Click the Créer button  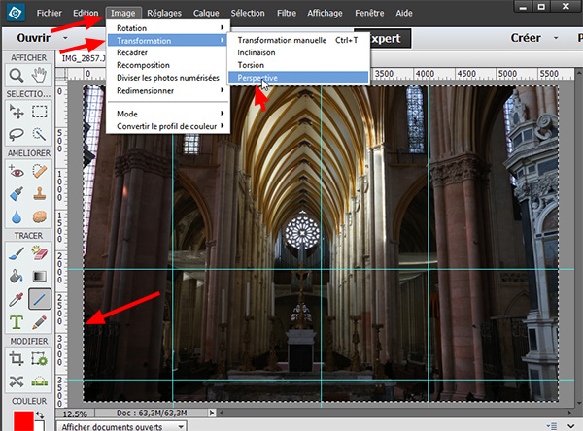coord(526,38)
